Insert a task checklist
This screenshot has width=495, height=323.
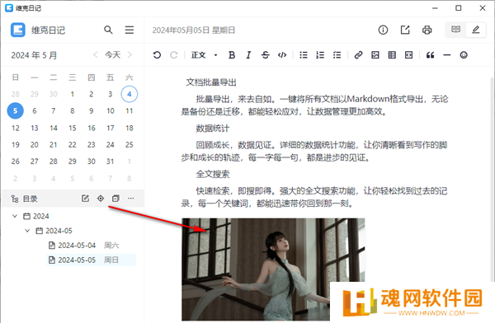(x=337, y=55)
